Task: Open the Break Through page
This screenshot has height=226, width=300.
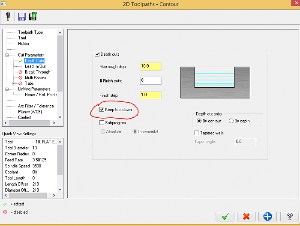Action: (x=38, y=72)
